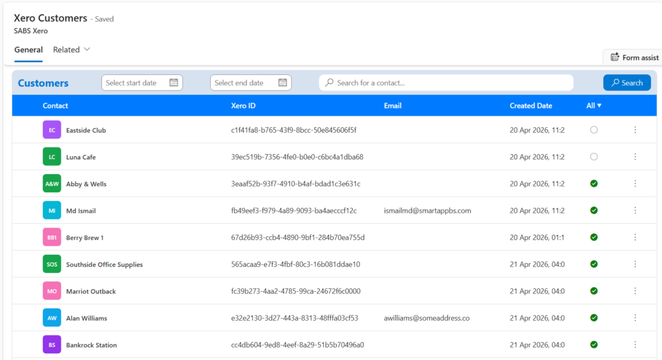Click Xero ID starting with 39ec519b
This screenshot has height=360, width=662.
(297, 157)
